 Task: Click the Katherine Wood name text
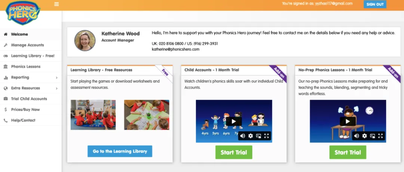point(120,34)
